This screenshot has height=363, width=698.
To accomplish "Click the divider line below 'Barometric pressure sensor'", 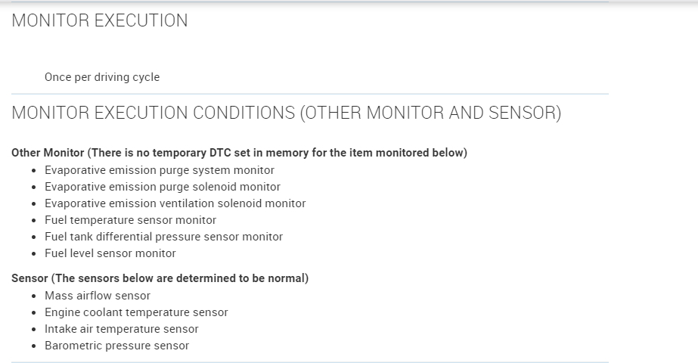I will (x=310, y=362).
